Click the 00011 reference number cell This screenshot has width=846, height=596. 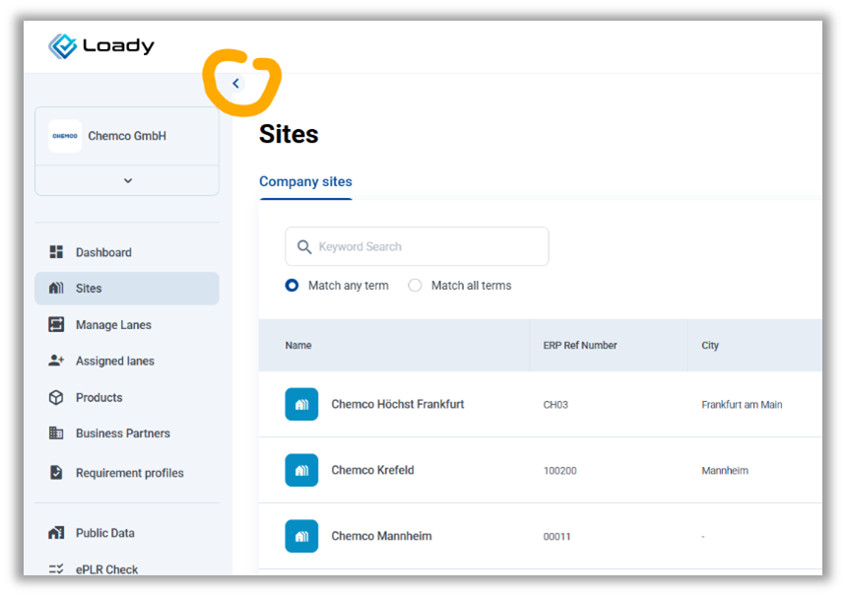556,537
